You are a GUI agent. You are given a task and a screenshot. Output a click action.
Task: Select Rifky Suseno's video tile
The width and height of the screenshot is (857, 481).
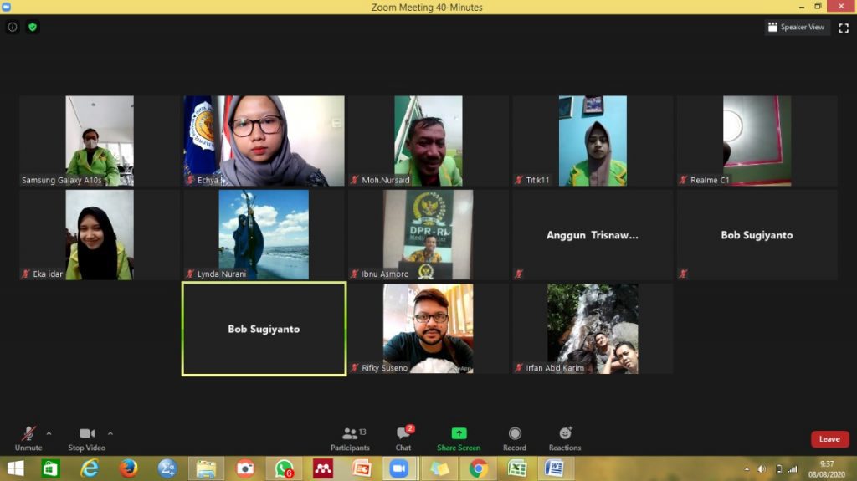click(x=428, y=328)
